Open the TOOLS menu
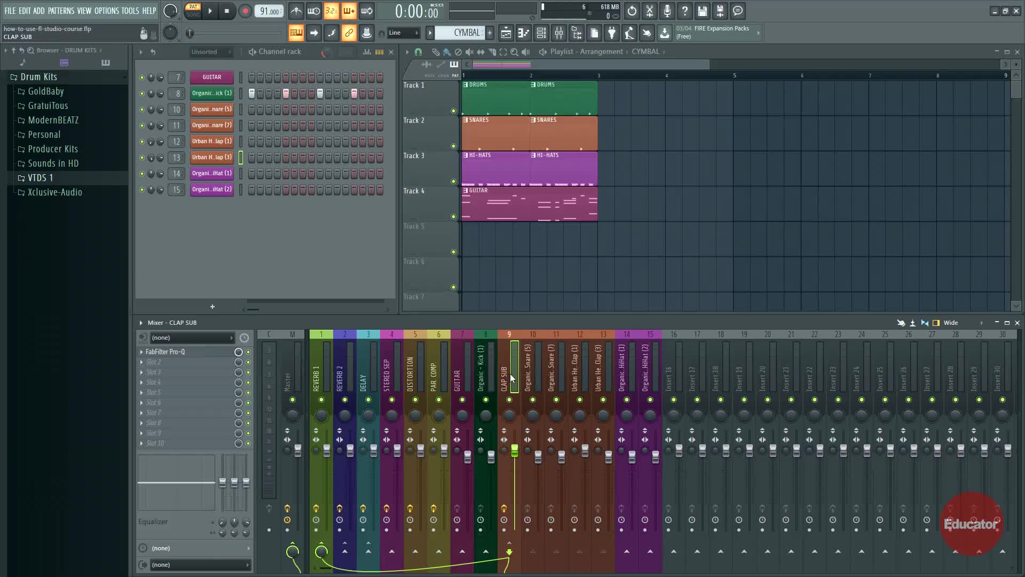1025x577 pixels. pyautogui.click(x=130, y=11)
